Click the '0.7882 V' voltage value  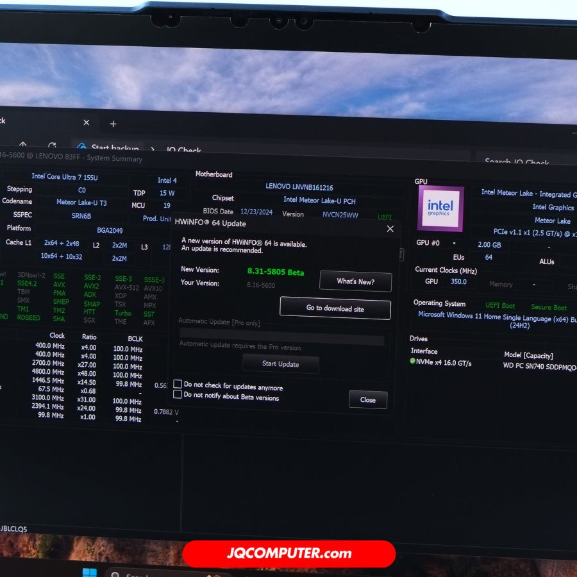pyautogui.click(x=166, y=412)
